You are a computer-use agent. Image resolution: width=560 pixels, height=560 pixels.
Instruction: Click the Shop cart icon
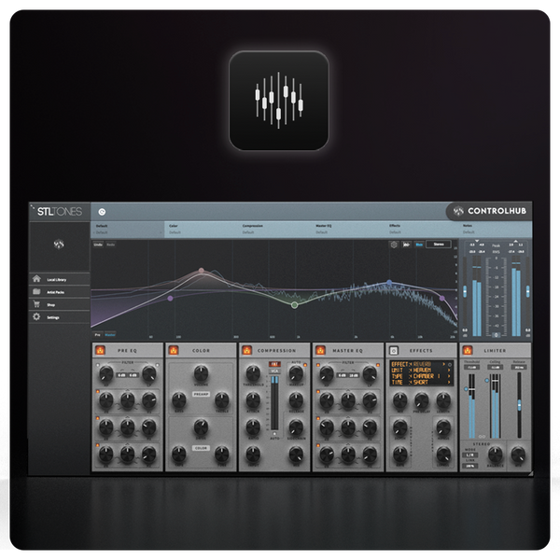click(x=36, y=304)
